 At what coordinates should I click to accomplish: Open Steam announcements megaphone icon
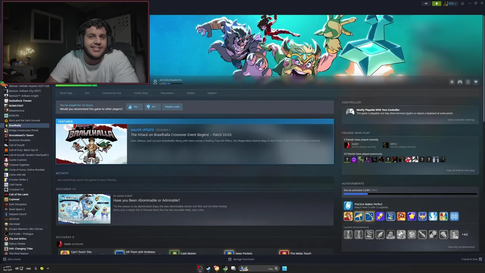point(426,3)
